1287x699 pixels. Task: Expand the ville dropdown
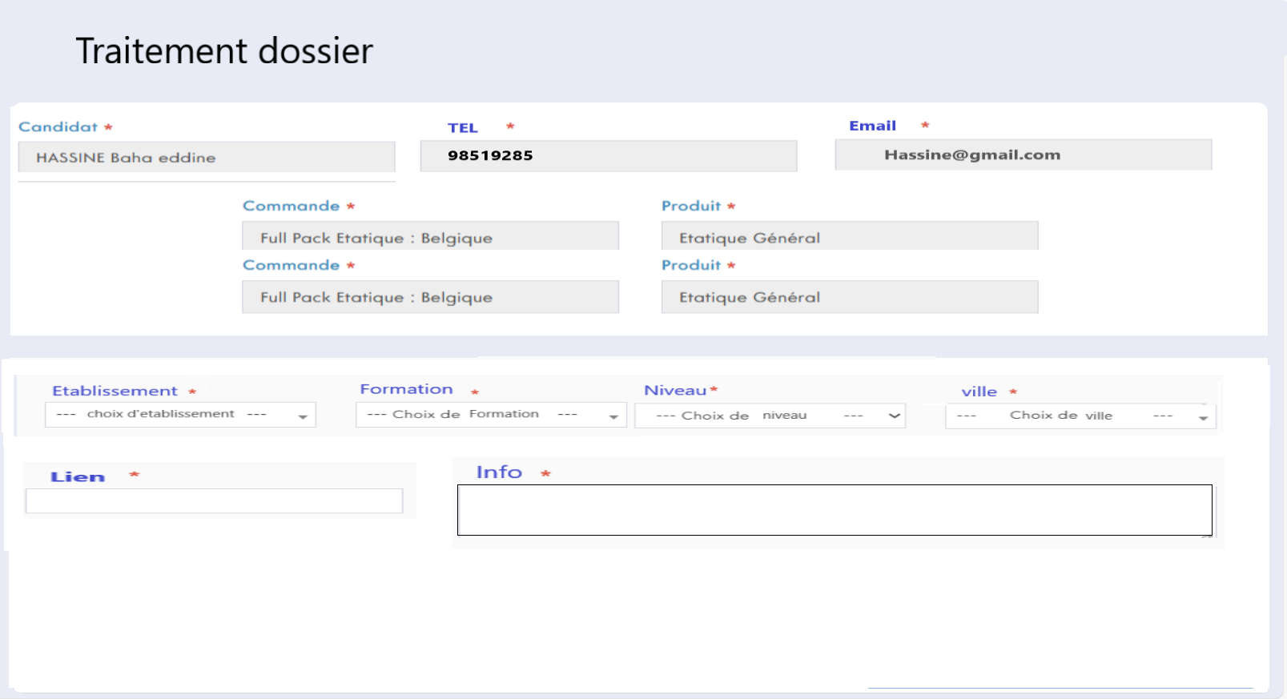pos(1080,416)
